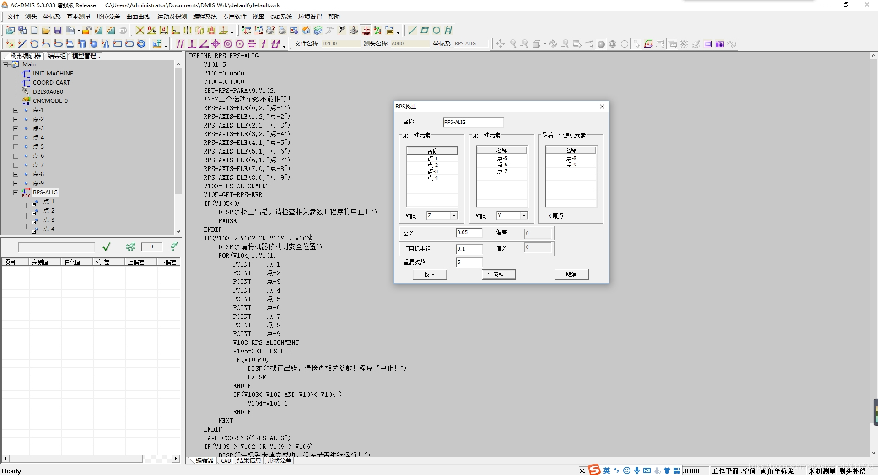
Task: Click the 找正 button in dialog
Action: click(429, 274)
